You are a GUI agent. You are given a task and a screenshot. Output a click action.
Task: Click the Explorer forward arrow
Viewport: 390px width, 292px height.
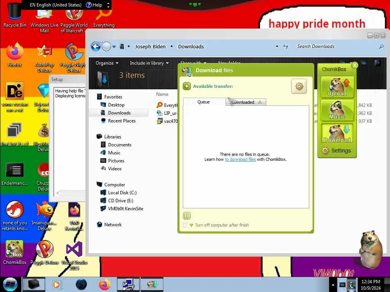tap(107, 46)
